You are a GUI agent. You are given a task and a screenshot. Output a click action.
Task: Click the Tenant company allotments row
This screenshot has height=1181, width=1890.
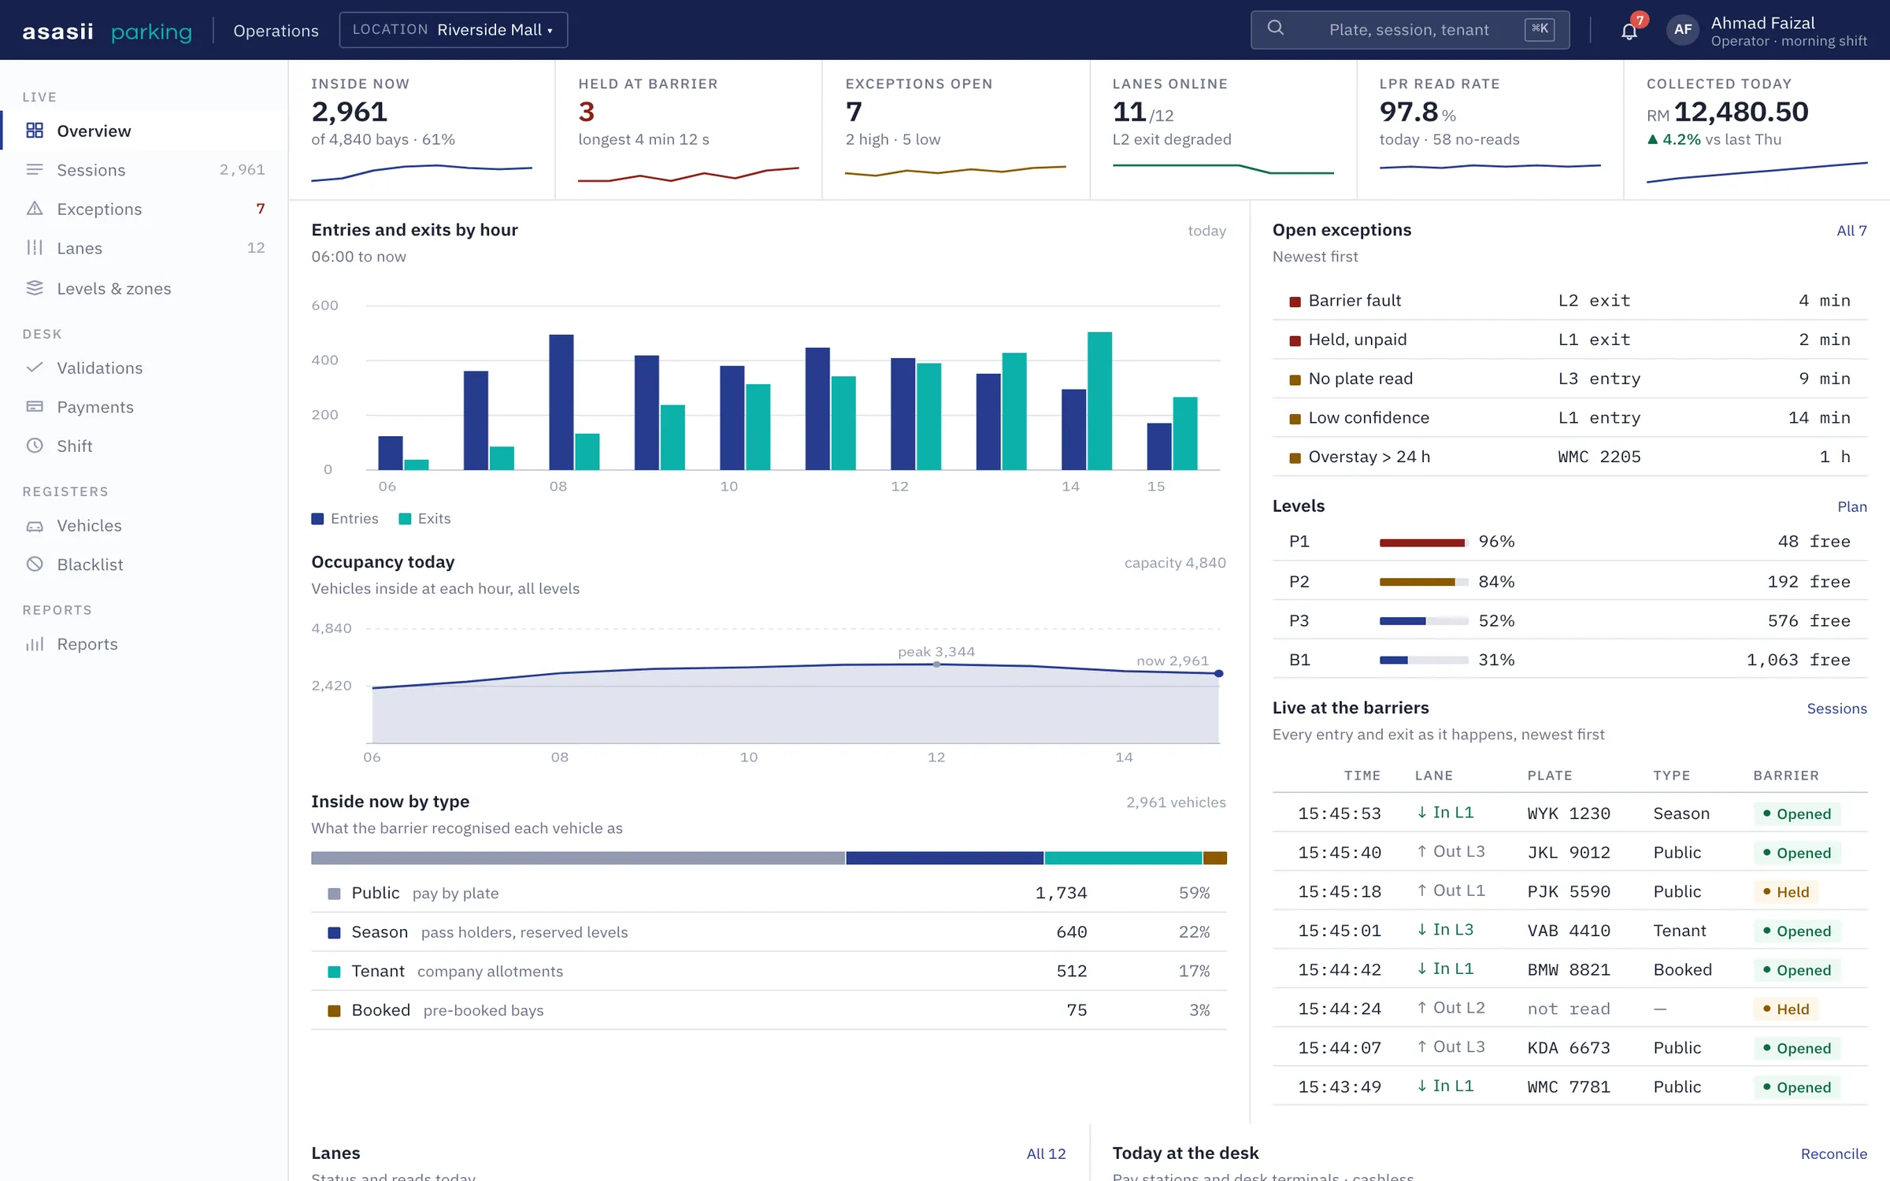[x=769, y=971]
